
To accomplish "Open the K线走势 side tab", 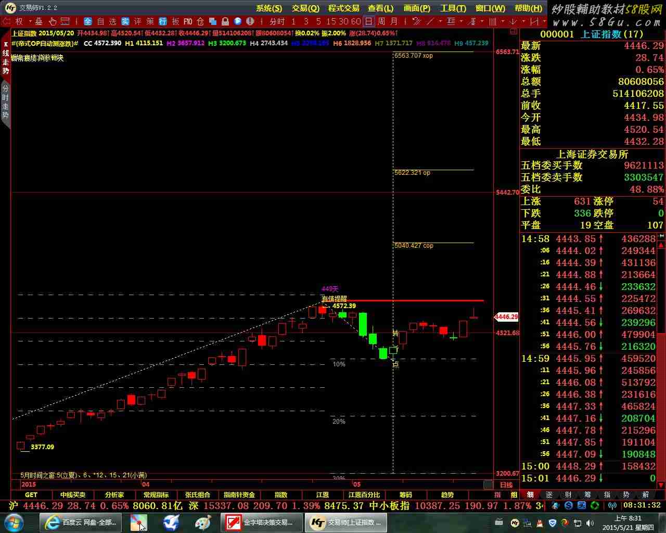I will [6, 57].
